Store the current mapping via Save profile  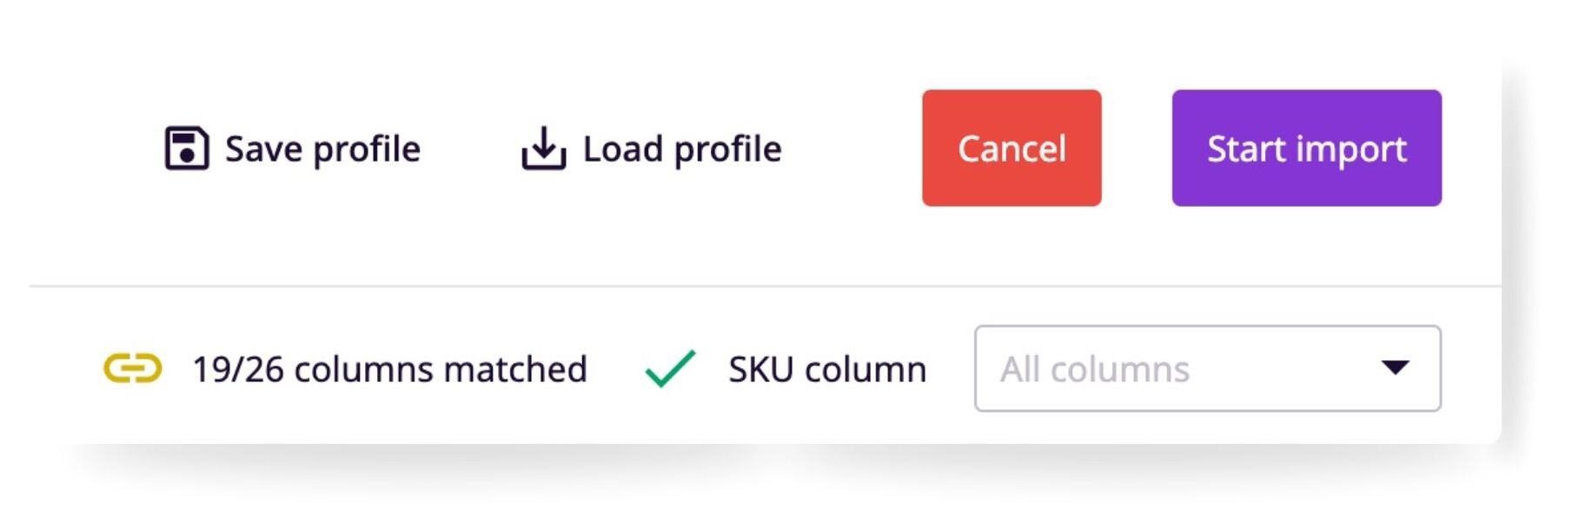[x=293, y=149]
